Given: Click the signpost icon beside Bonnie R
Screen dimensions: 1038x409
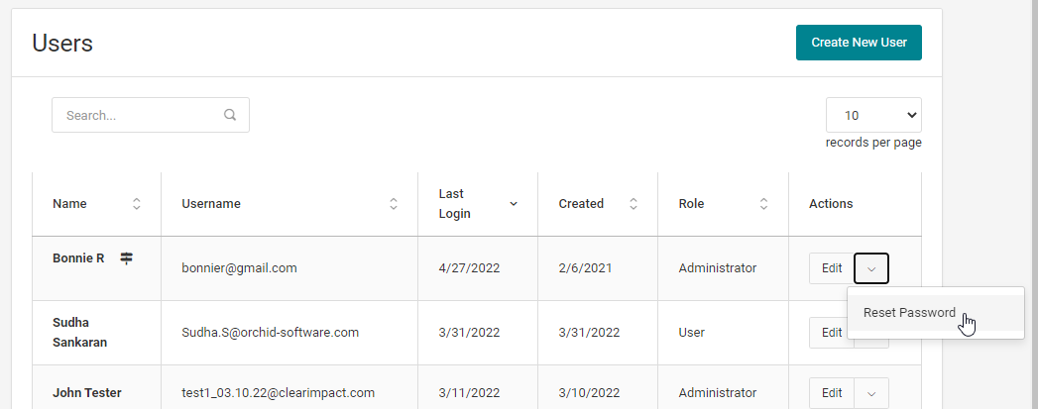Looking at the screenshot, I should (x=127, y=258).
